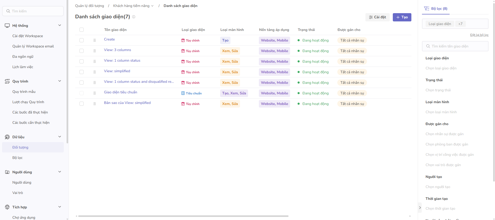495x220 pixels.
Task: Toggle the select-all checkbox in table header
Action: point(82,30)
